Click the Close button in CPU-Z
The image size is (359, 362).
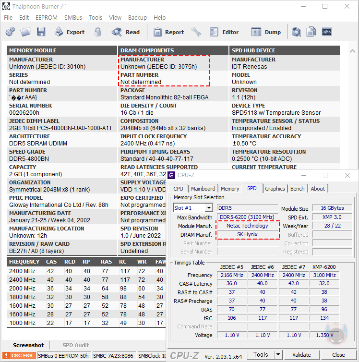[338, 355]
